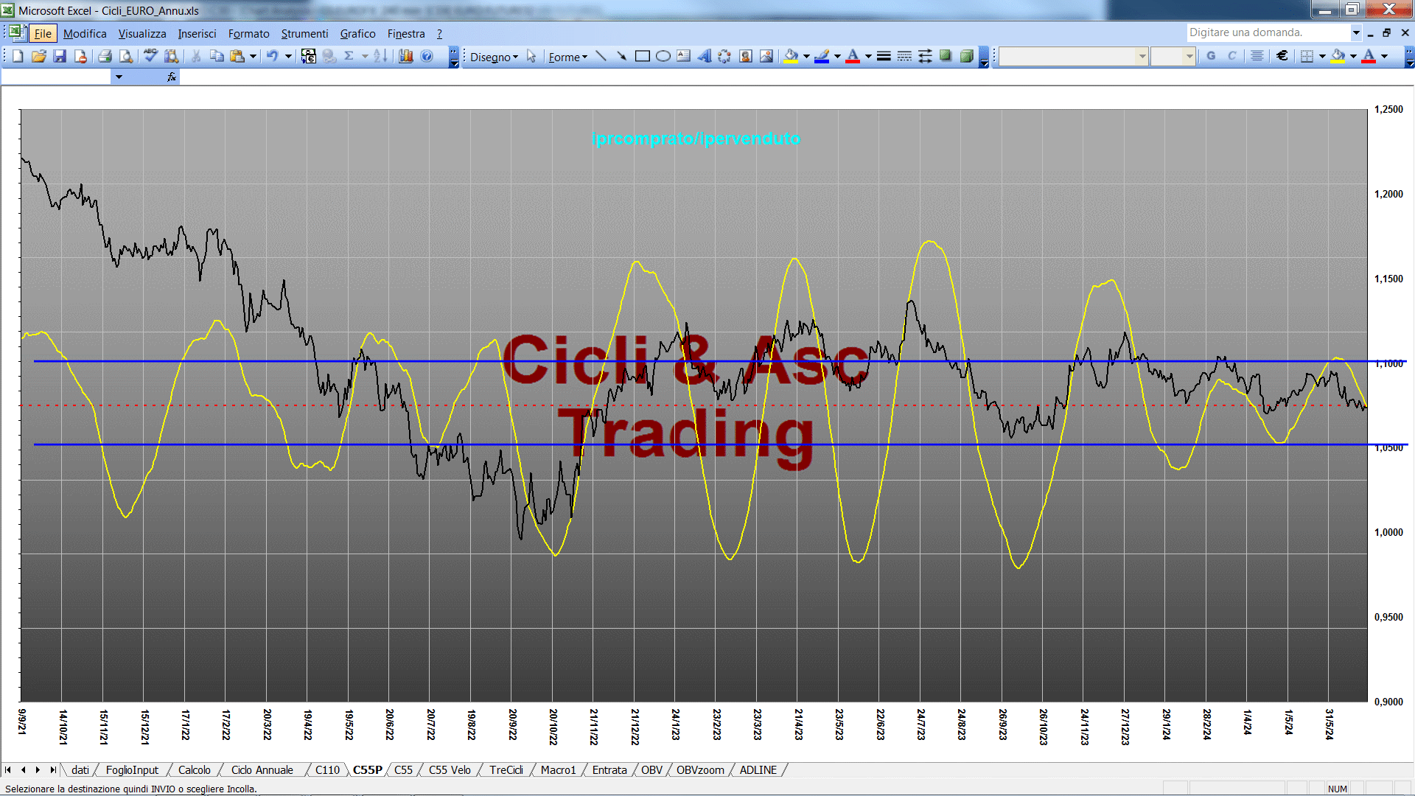The width and height of the screenshot is (1415, 796).
Task: Open the Chart Wizard icon
Action: tap(406, 56)
